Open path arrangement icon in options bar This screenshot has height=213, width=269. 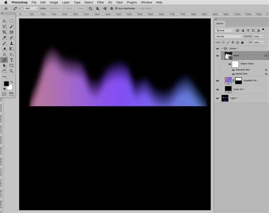[x=104, y=8]
